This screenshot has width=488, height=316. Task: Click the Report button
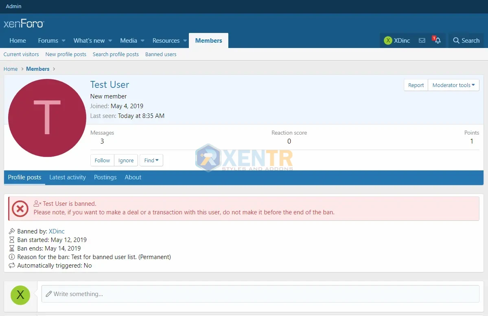(x=416, y=85)
